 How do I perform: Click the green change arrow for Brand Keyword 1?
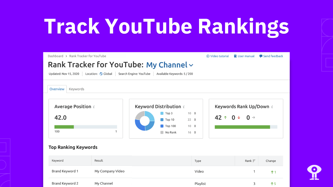(272, 172)
